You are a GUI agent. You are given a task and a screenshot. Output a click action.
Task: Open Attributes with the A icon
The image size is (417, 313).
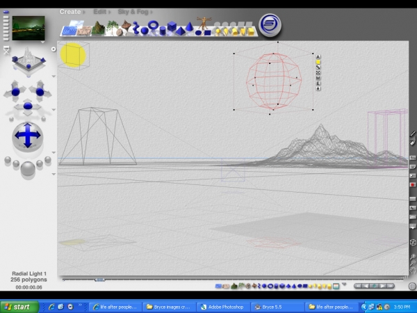[x=318, y=57]
